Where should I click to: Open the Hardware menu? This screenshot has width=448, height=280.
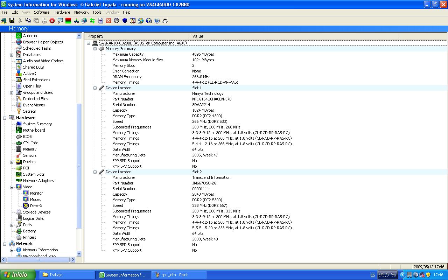coord(62,12)
